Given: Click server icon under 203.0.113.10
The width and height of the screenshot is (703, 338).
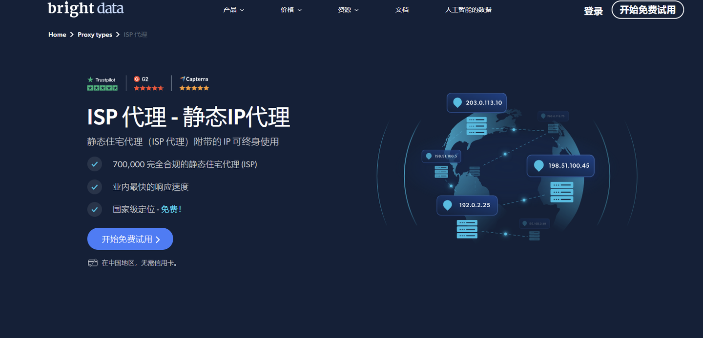Looking at the screenshot, I should (x=476, y=126).
